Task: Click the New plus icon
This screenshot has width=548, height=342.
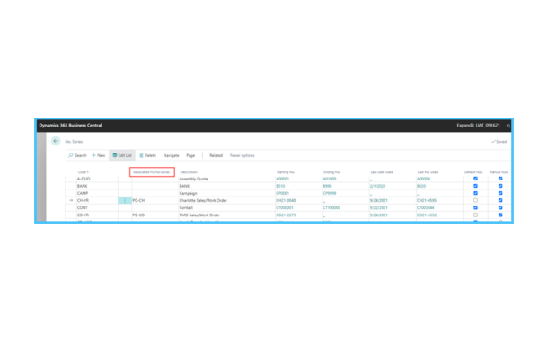Action: pyautogui.click(x=93, y=155)
